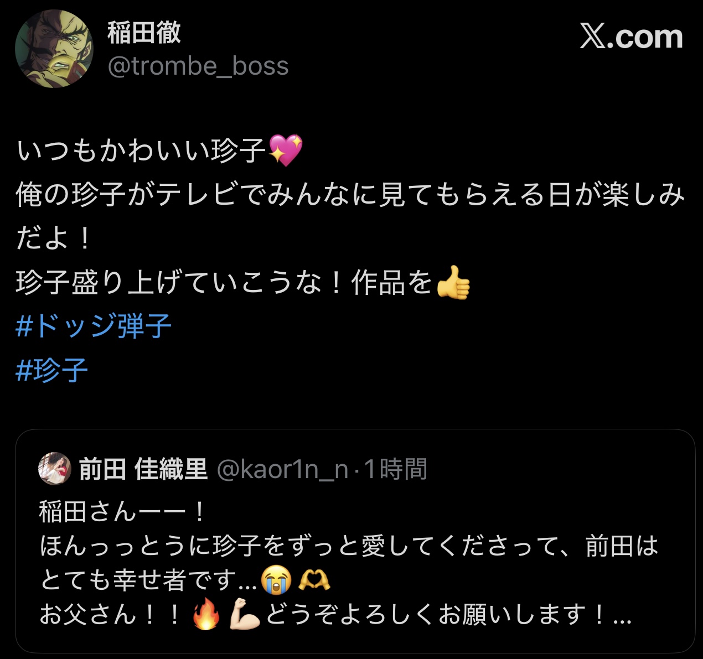Viewport: 703px width, 659px height.
Task: Open 前田 佳織里's small avatar
Action: (55, 469)
